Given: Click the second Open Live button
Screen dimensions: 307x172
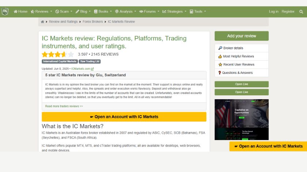Looking at the screenshot, I should coord(242,92).
